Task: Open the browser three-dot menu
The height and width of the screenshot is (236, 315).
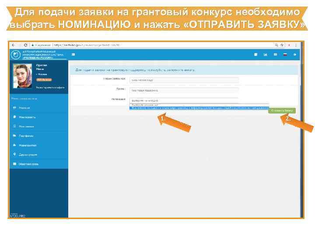Action: tap(296, 45)
